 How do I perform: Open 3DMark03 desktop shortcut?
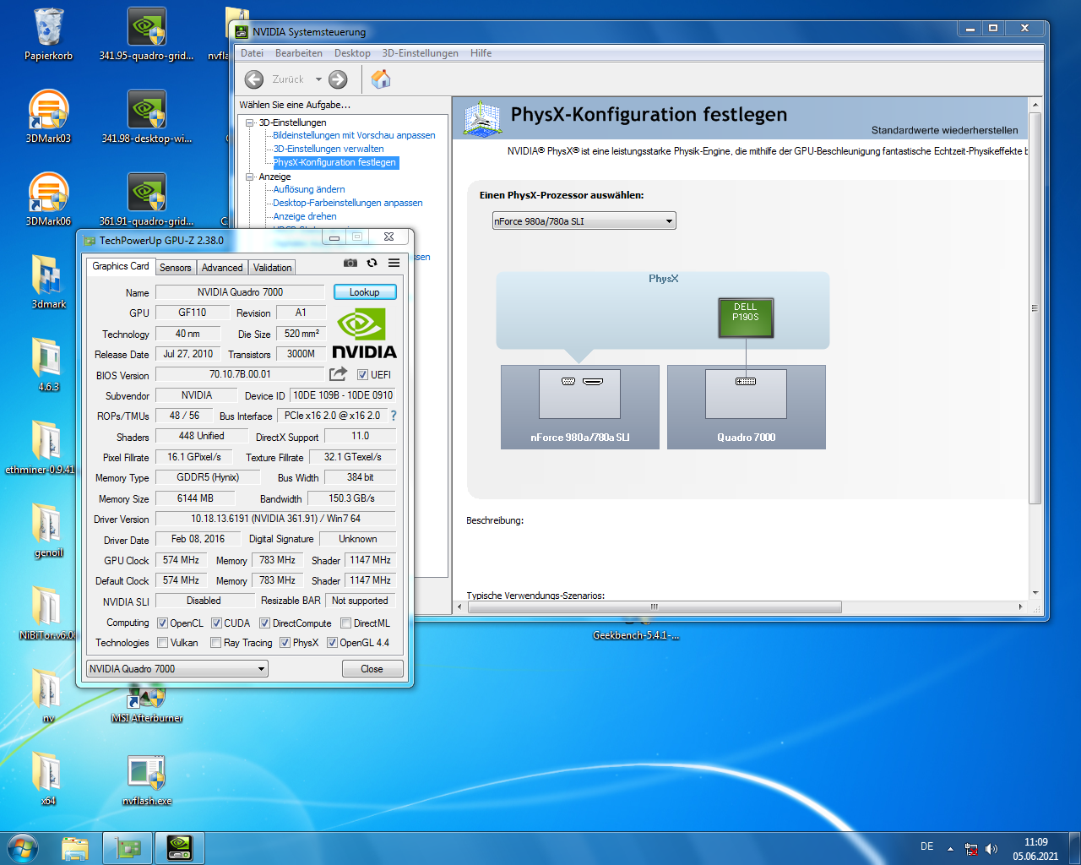click(x=48, y=117)
